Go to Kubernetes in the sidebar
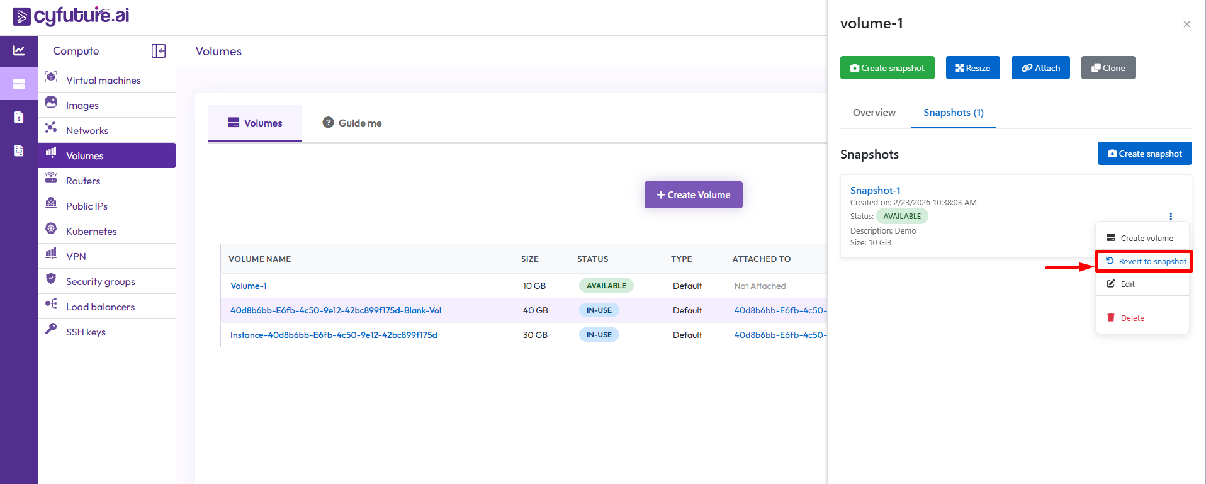 click(91, 232)
